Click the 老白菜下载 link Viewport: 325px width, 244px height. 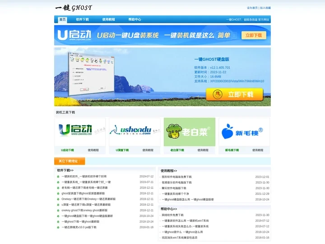tap(177, 150)
